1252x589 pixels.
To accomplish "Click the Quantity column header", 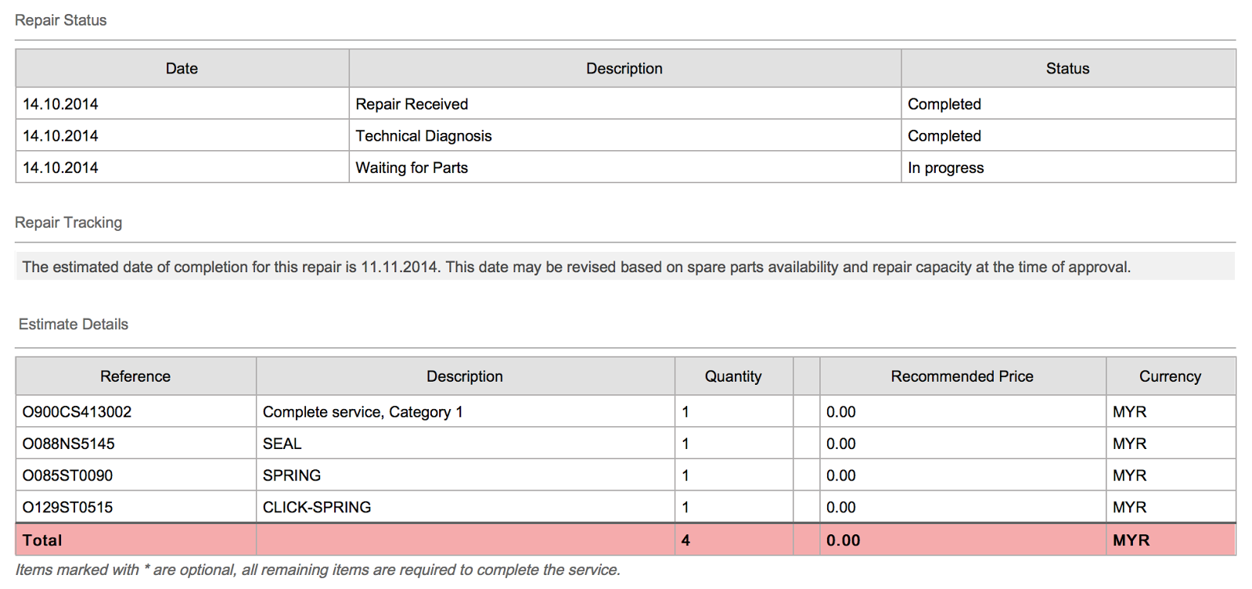I will (732, 377).
